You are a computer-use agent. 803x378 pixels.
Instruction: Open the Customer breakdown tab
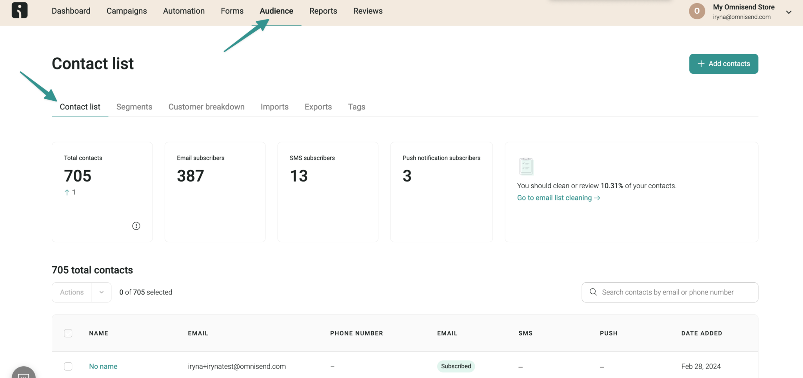pyautogui.click(x=206, y=107)
